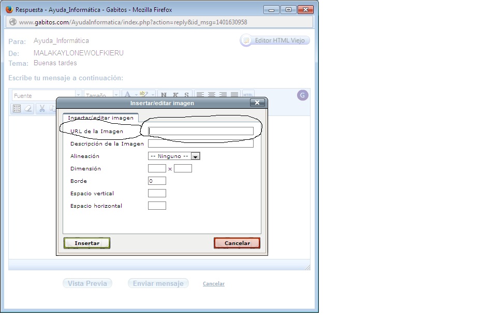Image resolution: width=486 pixels, height=318 pixels.
Task: Click the eraser remove-formatting icon
Action: tap(28, 108)
